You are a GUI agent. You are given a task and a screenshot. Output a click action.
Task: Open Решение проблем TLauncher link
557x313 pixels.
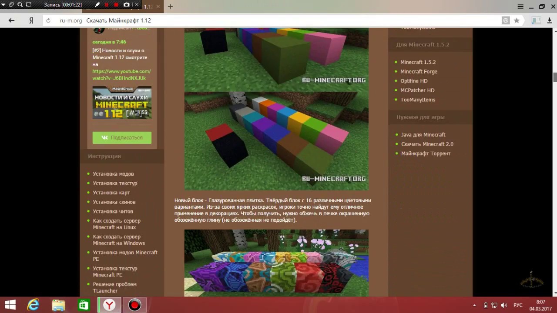[114, 287]
